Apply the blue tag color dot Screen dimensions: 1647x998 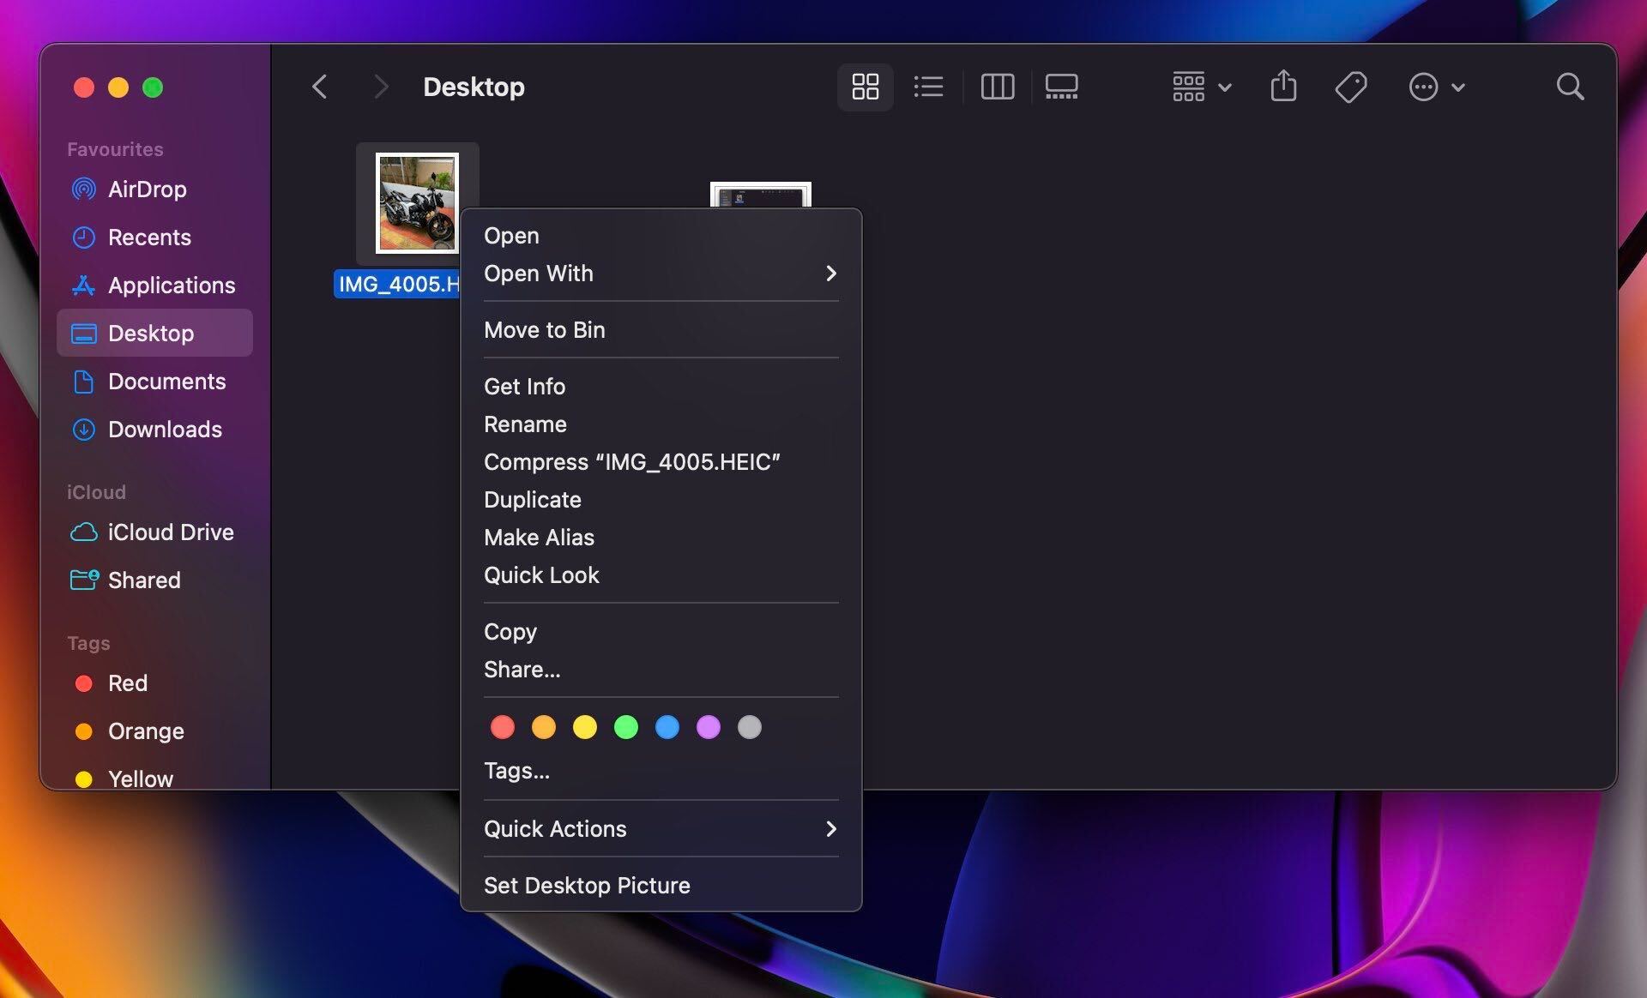tap(667, 727)
